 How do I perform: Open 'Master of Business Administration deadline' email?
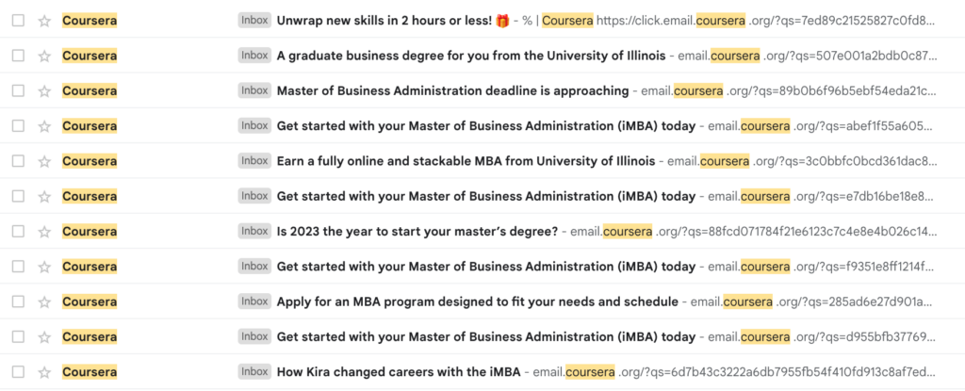[452, 91]
